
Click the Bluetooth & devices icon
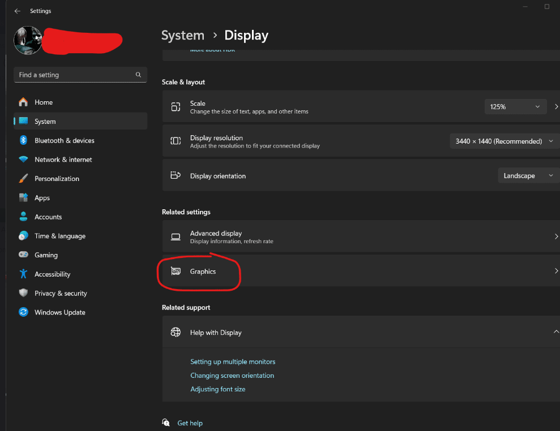[23, 140]
